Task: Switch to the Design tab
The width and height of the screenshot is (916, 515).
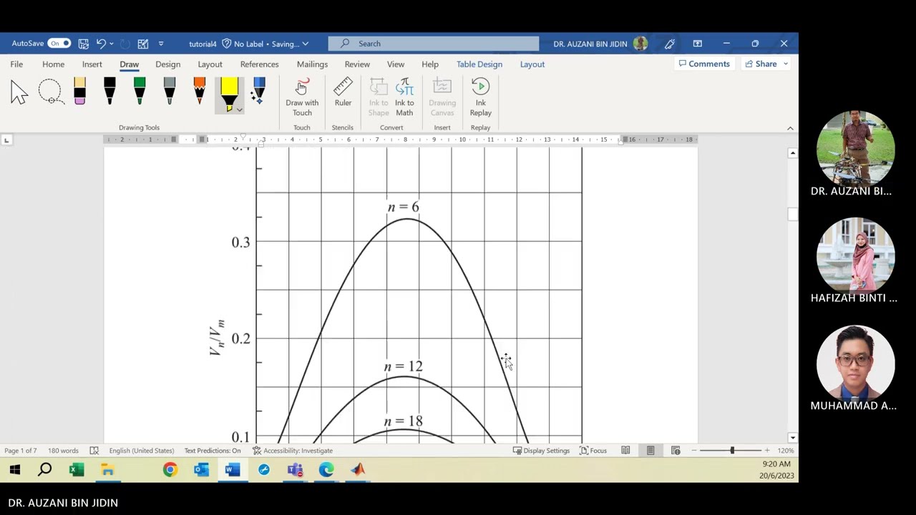Action: tap(167, 64)
